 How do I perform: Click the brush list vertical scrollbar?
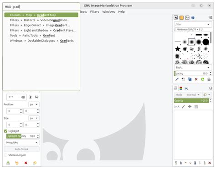coord(211,38)
